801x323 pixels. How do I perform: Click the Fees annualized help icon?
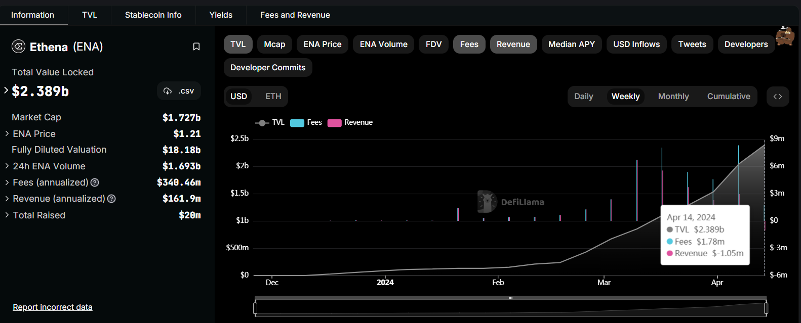click(x=95, y=182)
